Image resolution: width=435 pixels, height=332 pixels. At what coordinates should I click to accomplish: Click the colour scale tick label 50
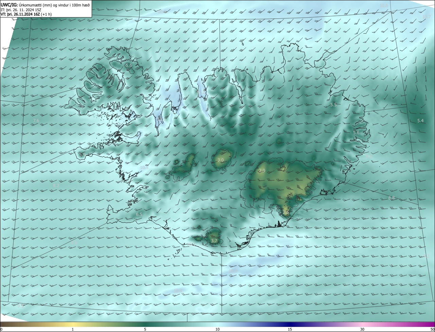[x=432, y=329]
